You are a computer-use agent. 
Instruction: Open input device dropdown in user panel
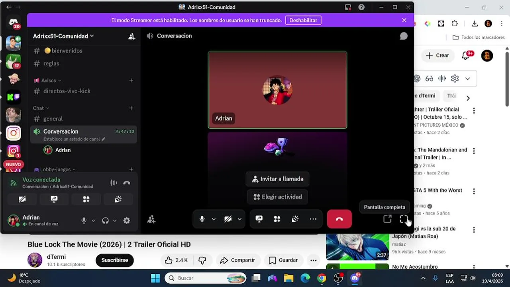click(94, 220)
